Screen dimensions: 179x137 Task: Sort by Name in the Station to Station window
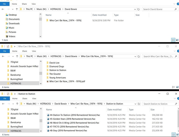[49, 110]
